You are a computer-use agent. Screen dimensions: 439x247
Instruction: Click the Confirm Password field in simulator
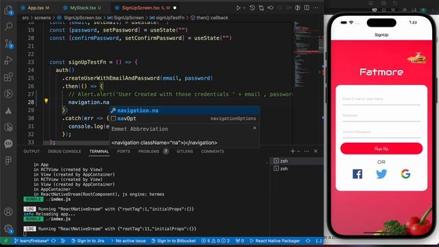pos(381,132)
